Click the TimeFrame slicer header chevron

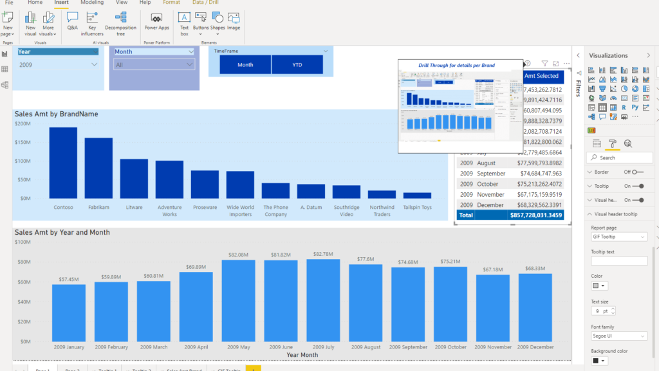tap(325, 51)
